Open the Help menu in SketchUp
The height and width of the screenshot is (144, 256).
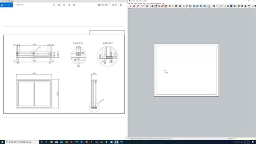coord(163,3)
